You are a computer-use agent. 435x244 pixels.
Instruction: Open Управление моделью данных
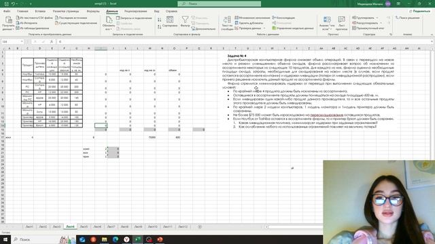pos(293,28)
